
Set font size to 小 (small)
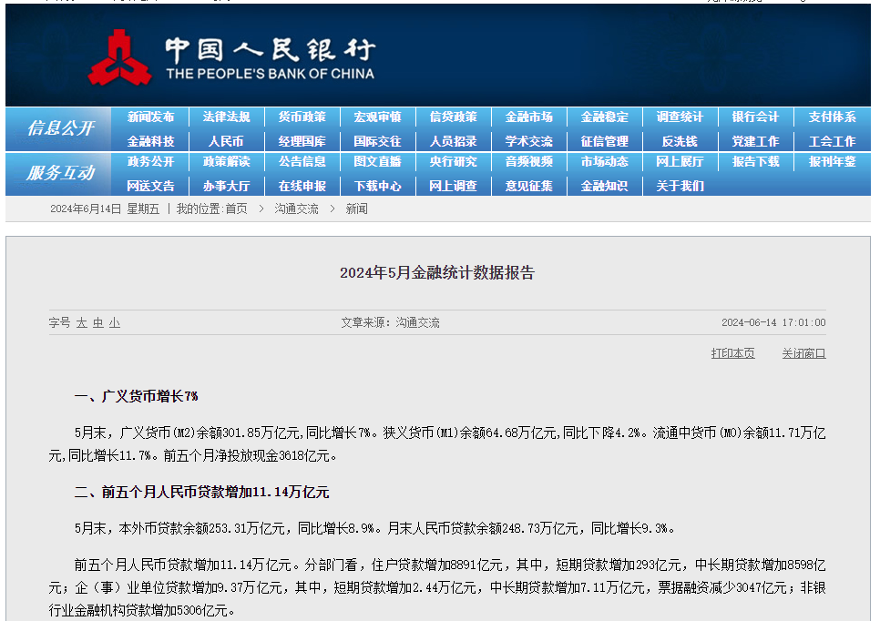(x=115, y=323)
